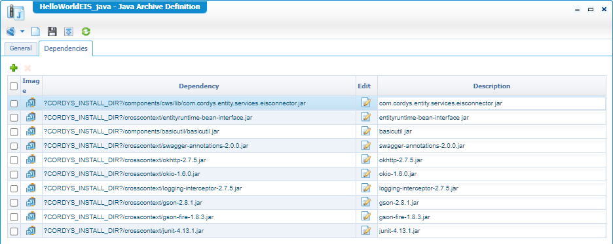Click the jar image icon in junit row
The height and width of the screenshot is (244, 613).
(31, 231)
